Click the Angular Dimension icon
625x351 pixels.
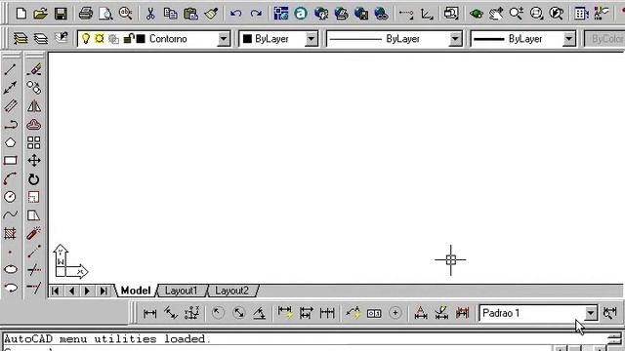point(260,314)
